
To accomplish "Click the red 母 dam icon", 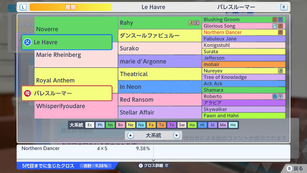I will pos(27,93).
